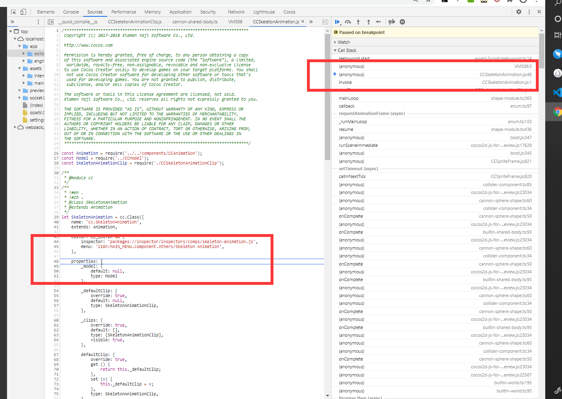Select the runSceneImmediate call stack frame

(x=358, y=145)
